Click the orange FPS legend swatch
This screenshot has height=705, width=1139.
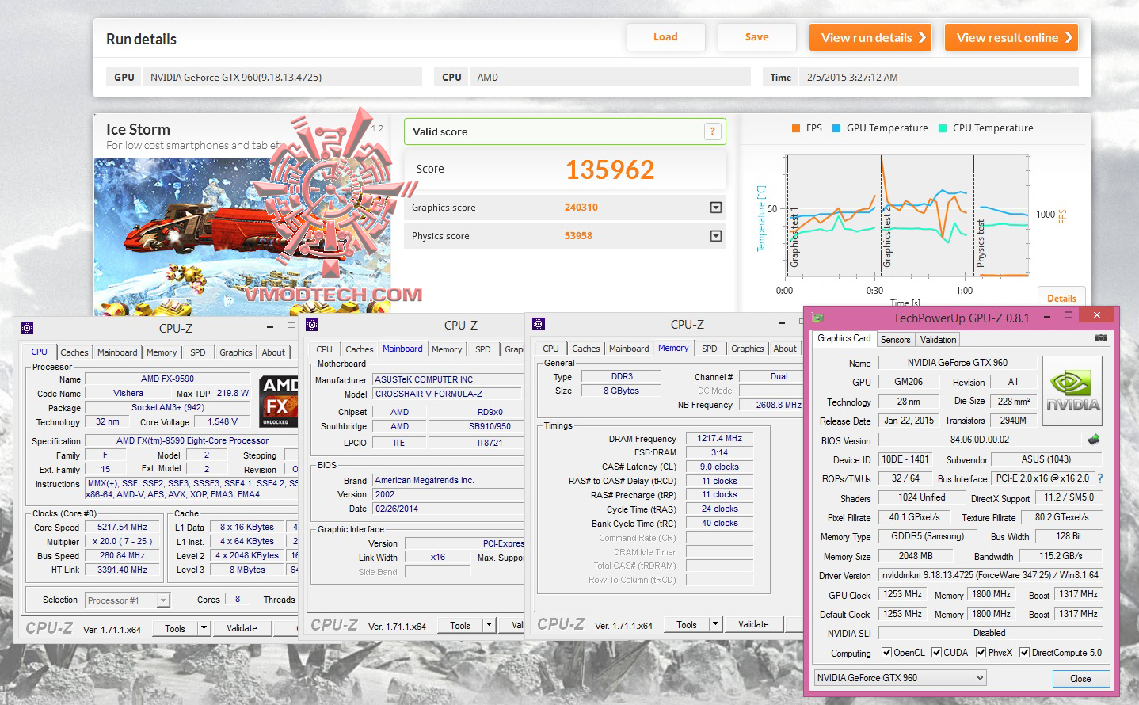point(795,128)
